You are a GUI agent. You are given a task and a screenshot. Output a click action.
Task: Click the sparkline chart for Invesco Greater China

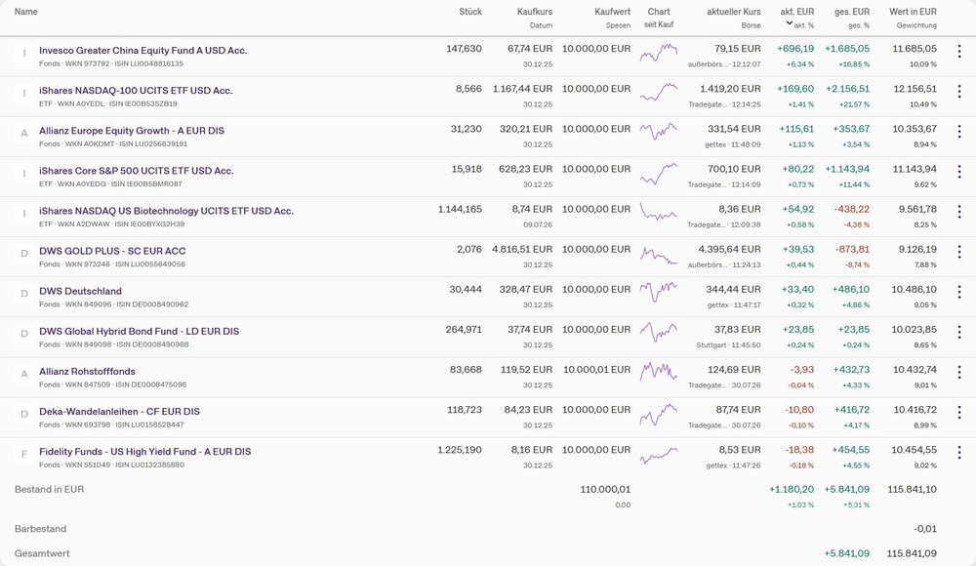pyautogui.click(x=659, y=53)
